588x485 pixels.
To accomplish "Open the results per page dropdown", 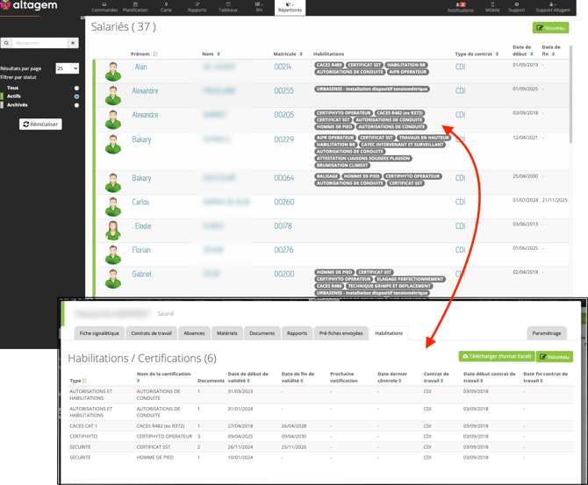I will coord(67,68).
